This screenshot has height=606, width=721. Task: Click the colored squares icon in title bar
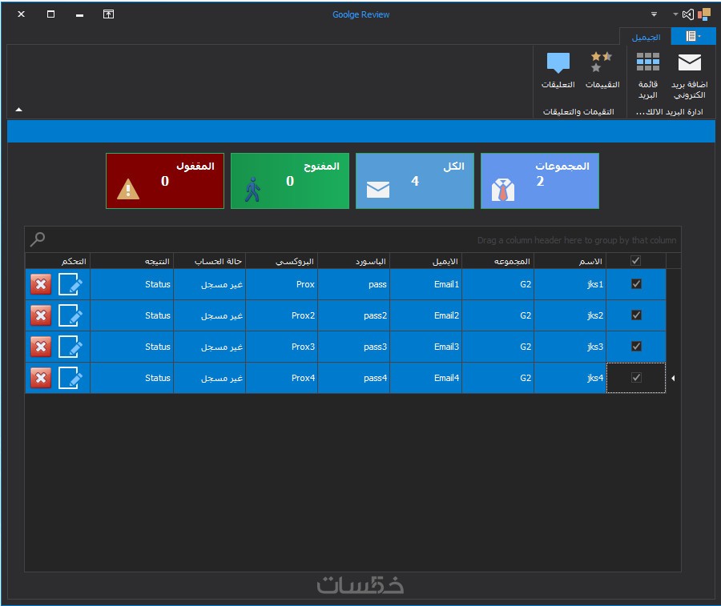704,14
